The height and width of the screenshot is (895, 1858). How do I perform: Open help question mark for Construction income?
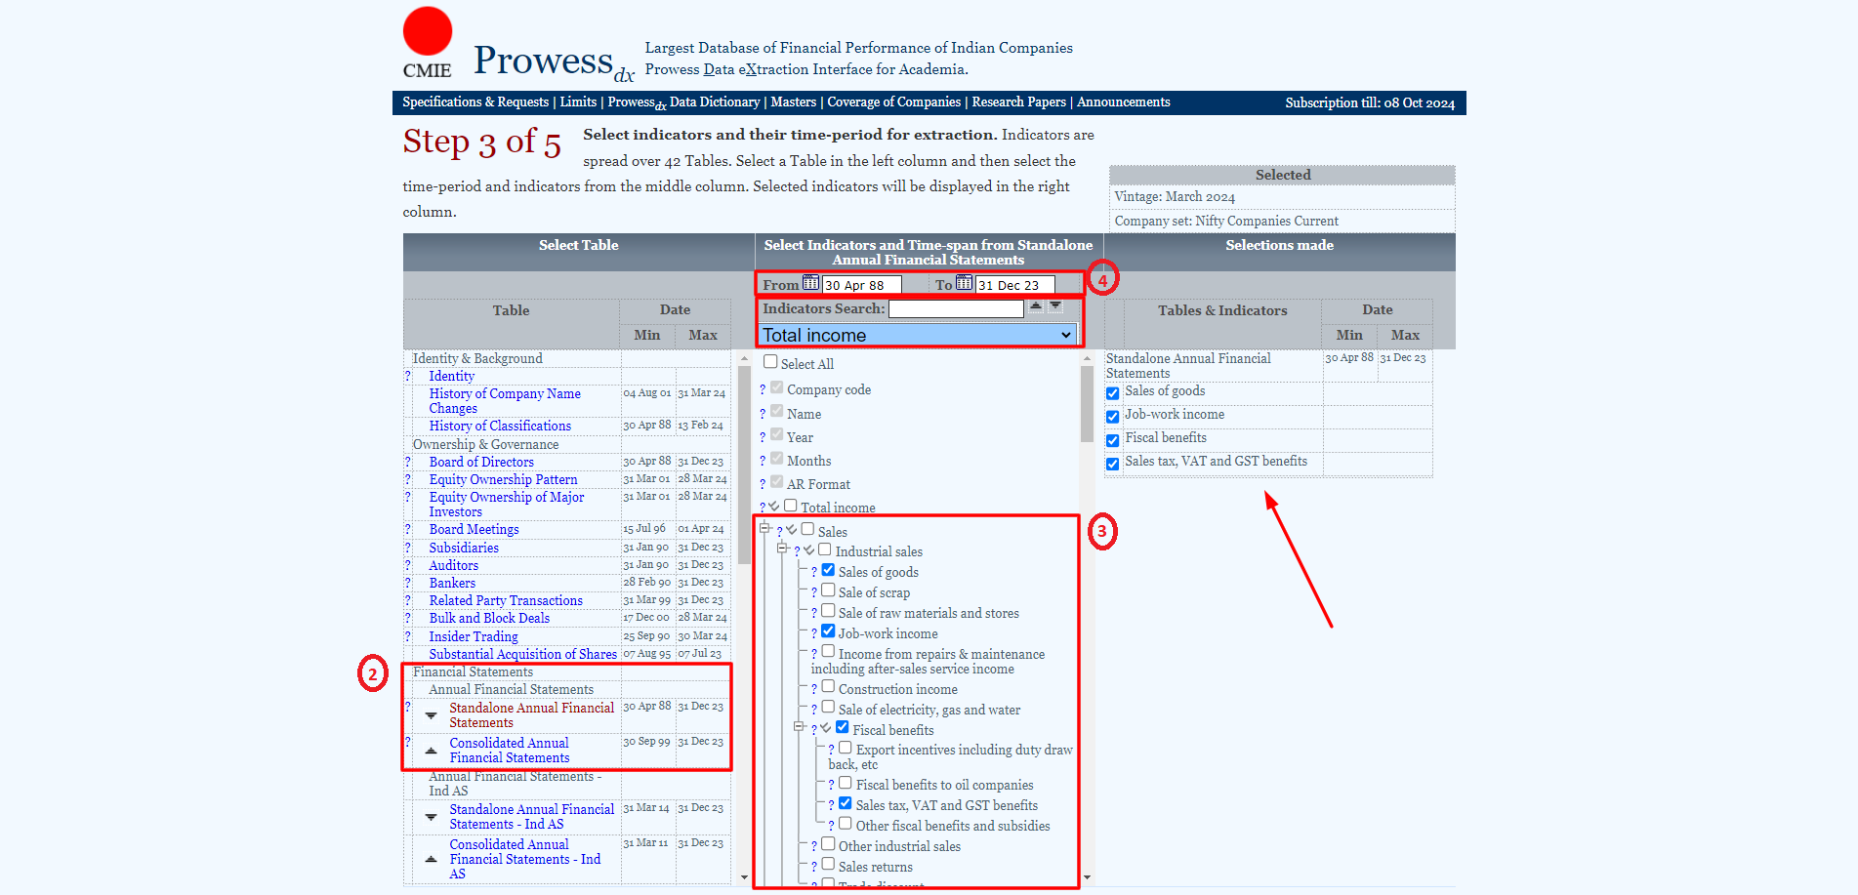pyautogui.click(x=814, y=690)
